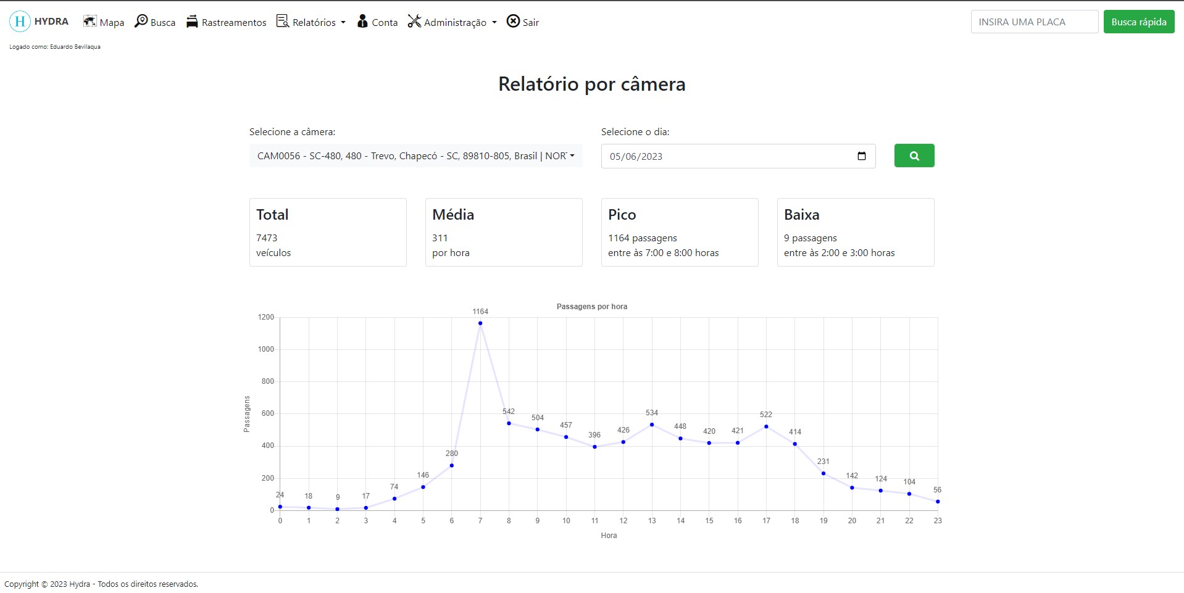Click the text '9 passagens'
The image size is (1184, 593).
click(x=811, y=238)
